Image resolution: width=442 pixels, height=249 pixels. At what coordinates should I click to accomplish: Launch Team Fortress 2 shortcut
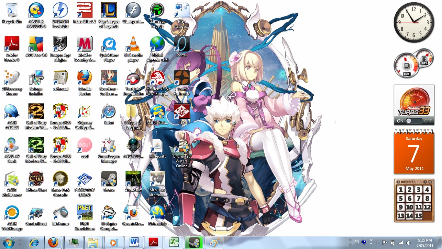(x=182, y=83)
